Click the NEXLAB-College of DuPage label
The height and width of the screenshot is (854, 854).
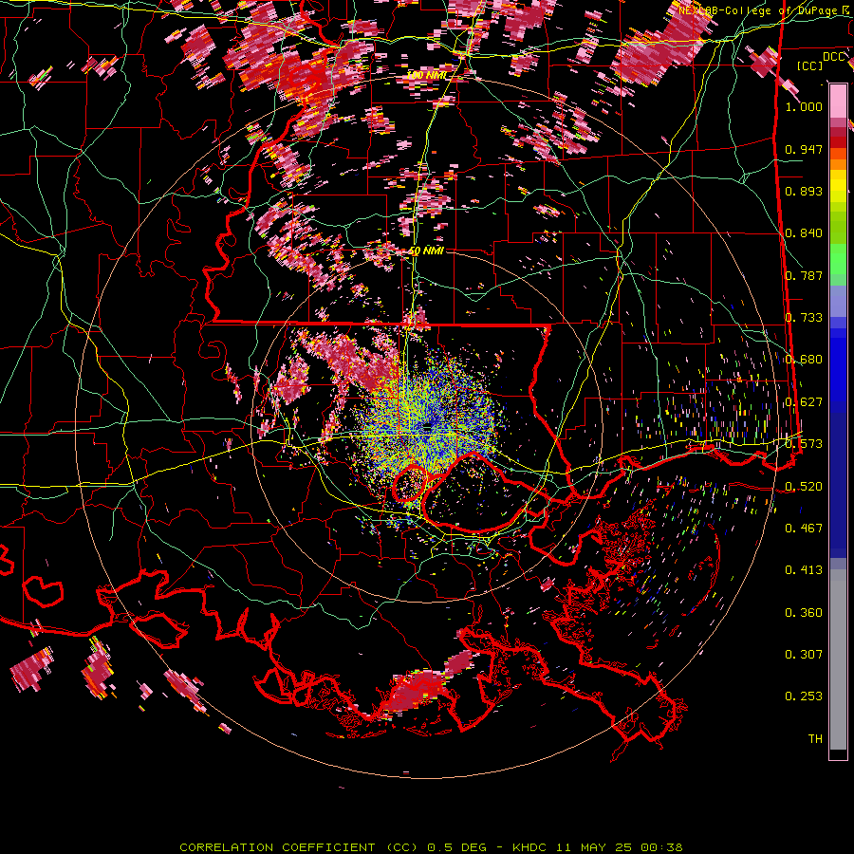(760, 9)
